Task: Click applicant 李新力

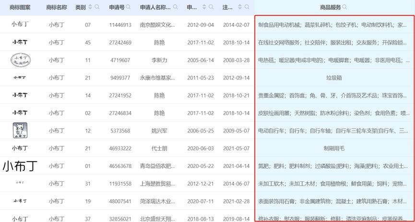Action: point(159,60)
